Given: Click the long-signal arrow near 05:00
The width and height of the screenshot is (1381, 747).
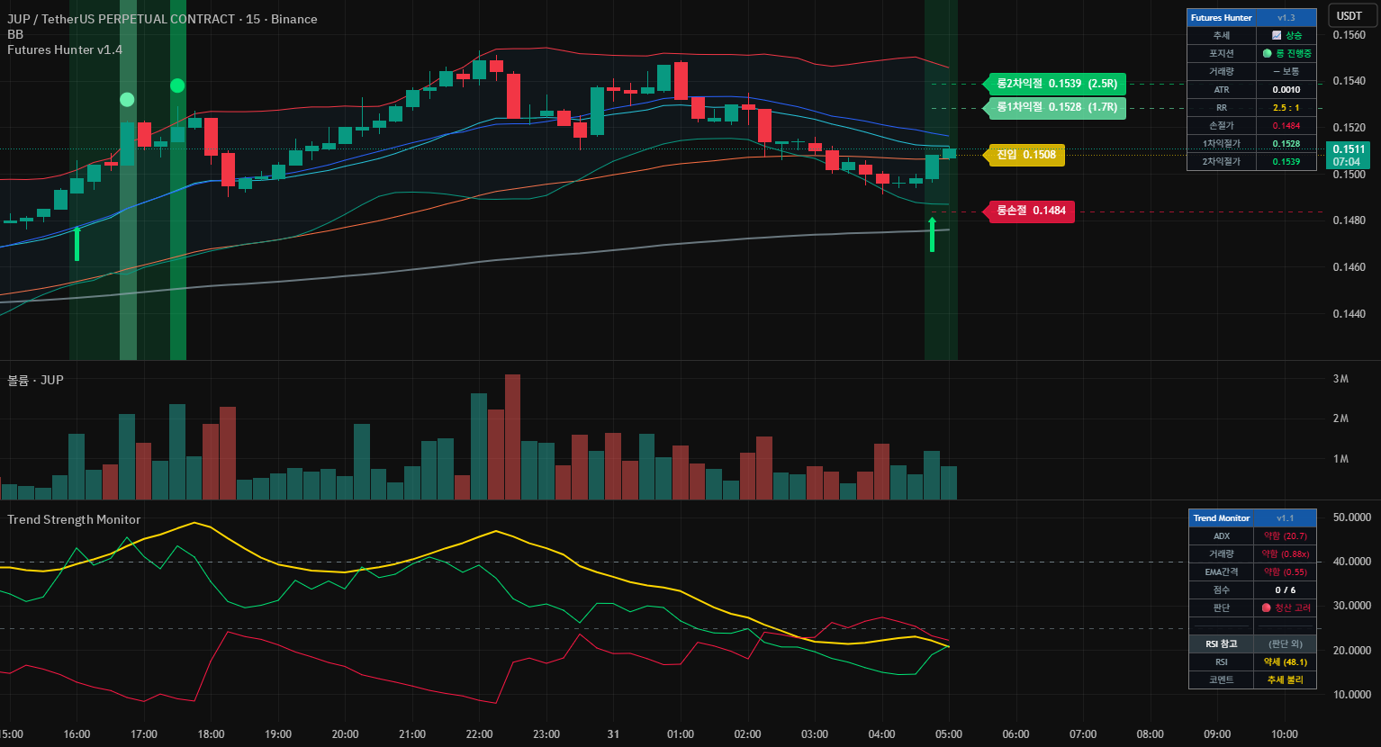Looking at the screenshot, I should coord(932,234).
